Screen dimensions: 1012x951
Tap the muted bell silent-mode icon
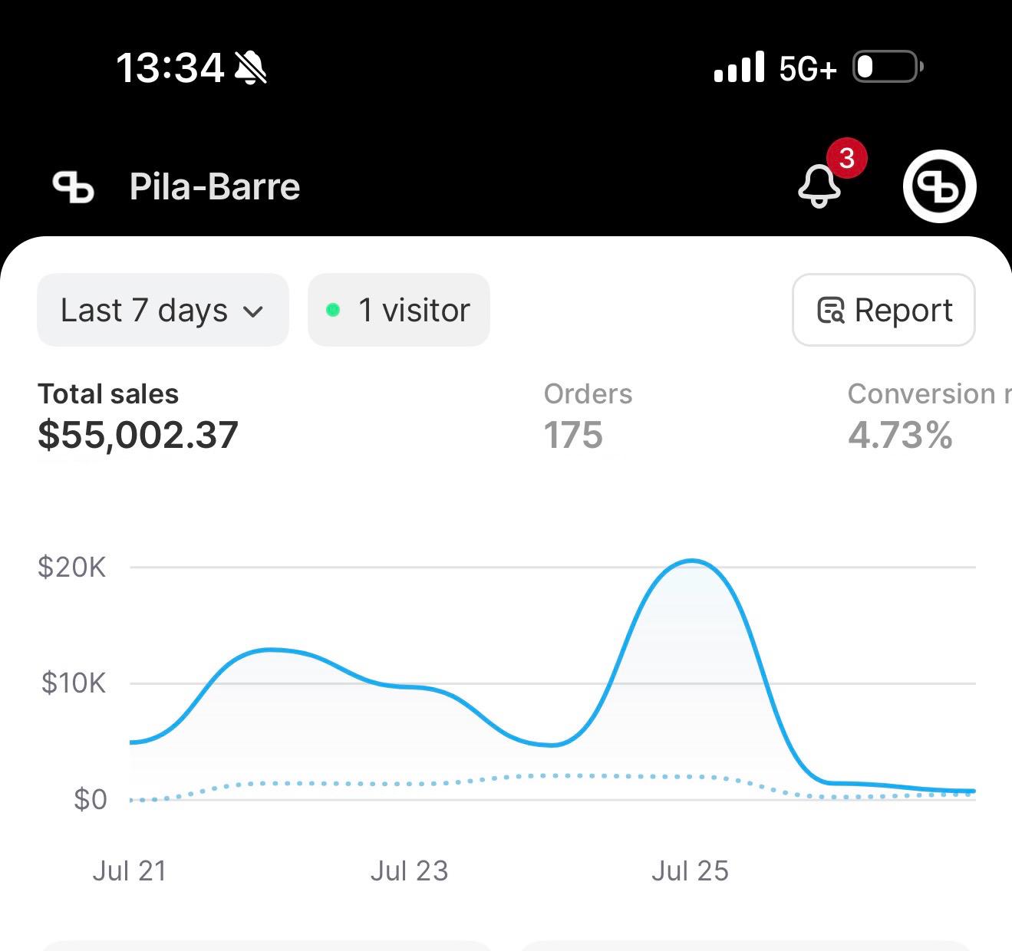click(x=251, y=67)
